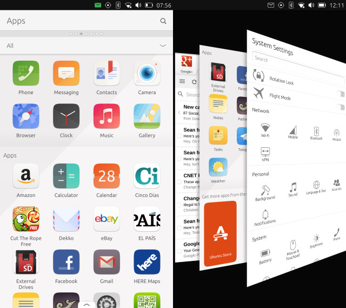Open the Cinco Días app
The height and width of the screenshot is (308, 346).
(x=147, y=176)
